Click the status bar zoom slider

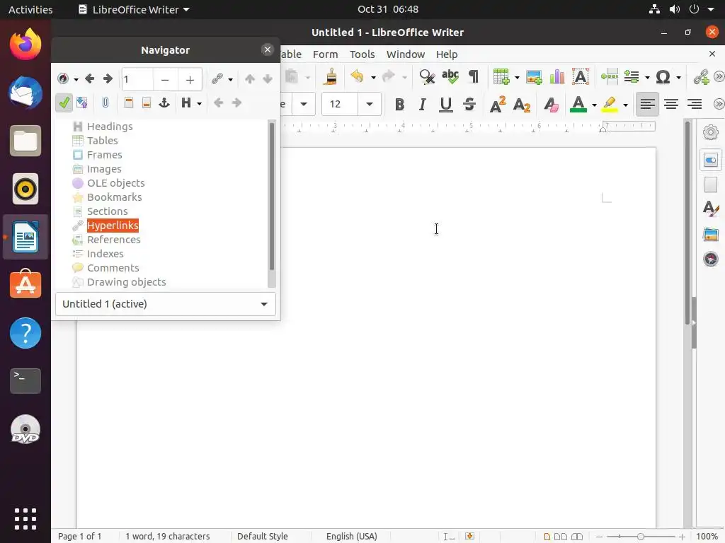[640, 536]
